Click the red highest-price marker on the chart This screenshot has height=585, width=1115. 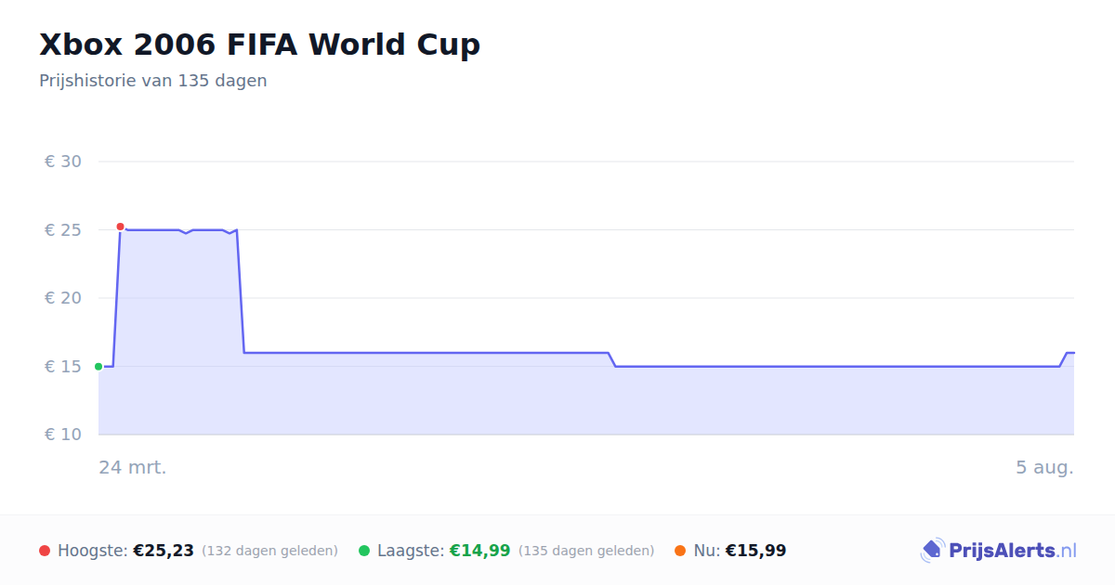(x=120, y=227)
